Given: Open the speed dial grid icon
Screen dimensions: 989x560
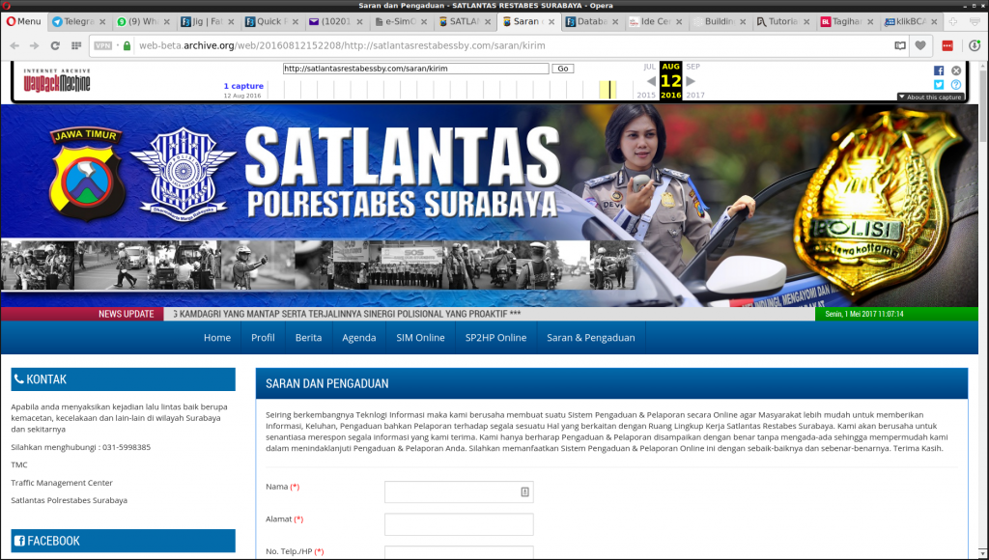Looking at the screenshot, I should tap(75, 45).
